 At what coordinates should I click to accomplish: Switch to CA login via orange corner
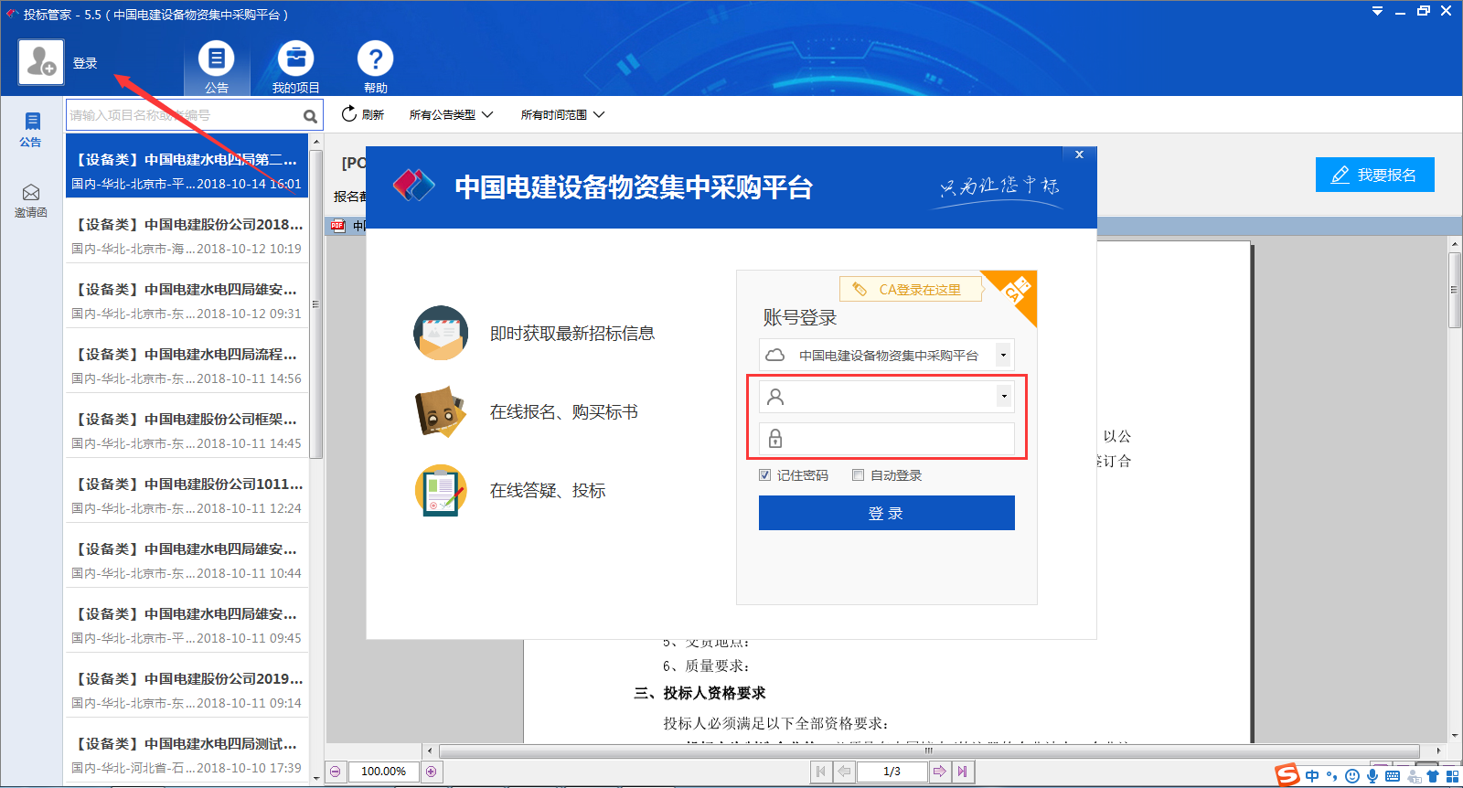click(1017, 292)
